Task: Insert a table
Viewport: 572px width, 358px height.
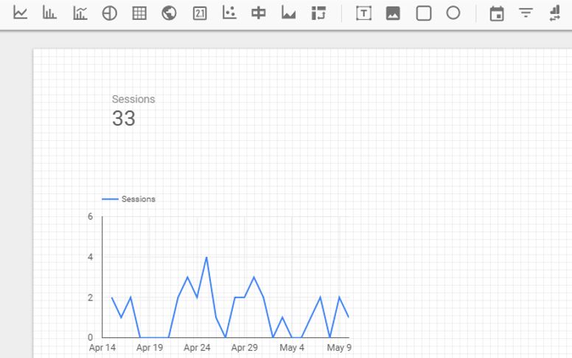Action: [139, 13]
